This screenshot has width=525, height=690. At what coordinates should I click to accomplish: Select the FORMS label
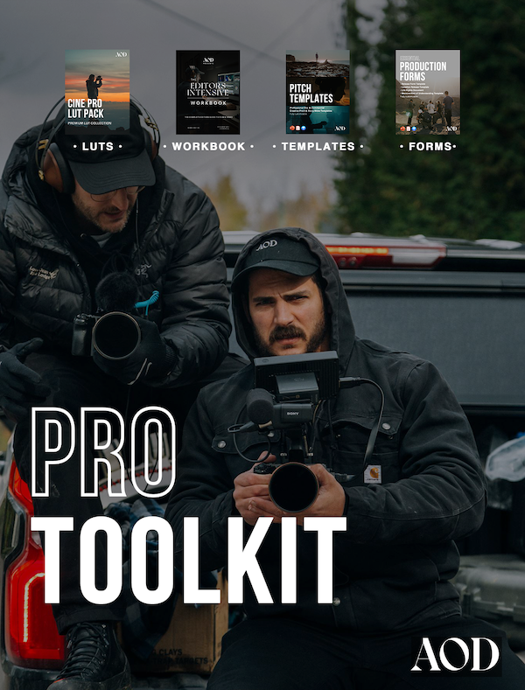(428, 147)
